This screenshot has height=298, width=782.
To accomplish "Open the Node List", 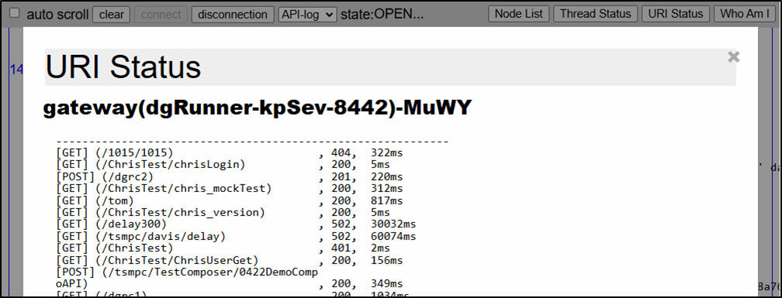I will point(519,14).
